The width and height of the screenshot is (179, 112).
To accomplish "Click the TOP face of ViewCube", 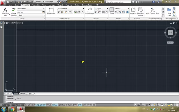I will coord(170,33).
